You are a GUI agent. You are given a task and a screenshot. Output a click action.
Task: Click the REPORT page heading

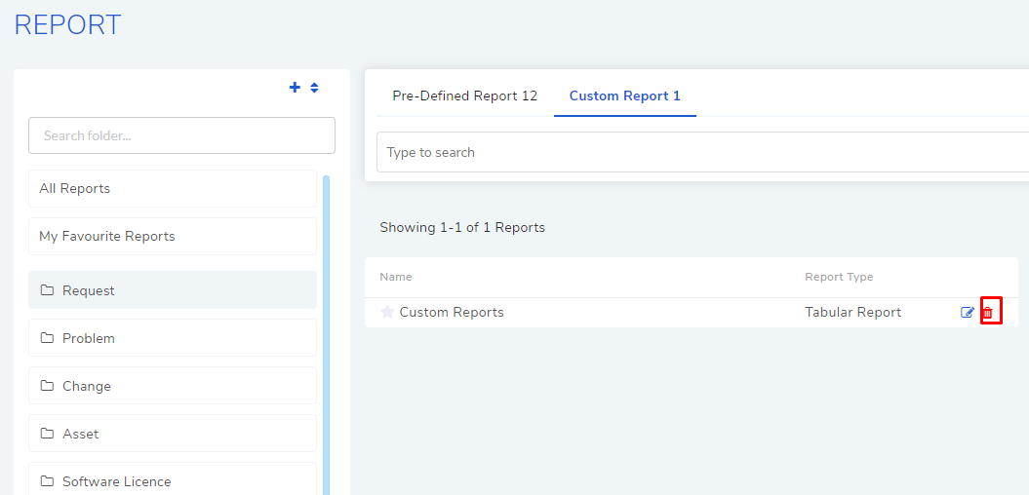pos(67,25)
